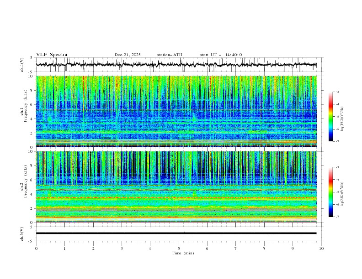Click the ch.1 "Frequency (kHz)" axis label
Screen dimensions: 362x279
pyautogui.click(x=26, y=106)
